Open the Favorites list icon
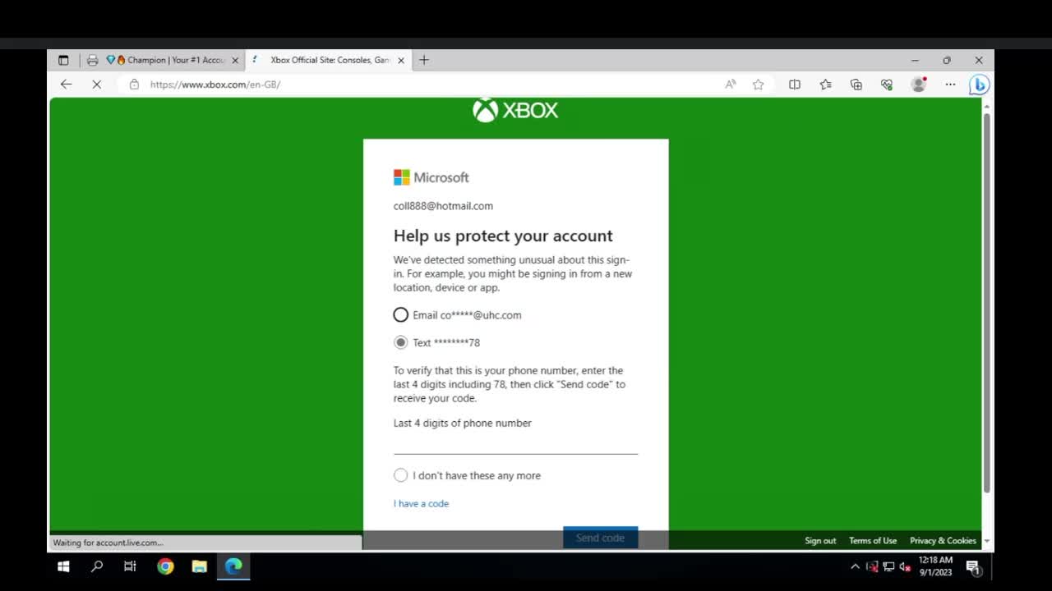 [825, 85]
